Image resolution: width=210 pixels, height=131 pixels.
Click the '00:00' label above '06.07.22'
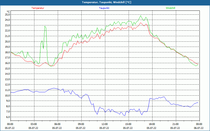[199, 124]
